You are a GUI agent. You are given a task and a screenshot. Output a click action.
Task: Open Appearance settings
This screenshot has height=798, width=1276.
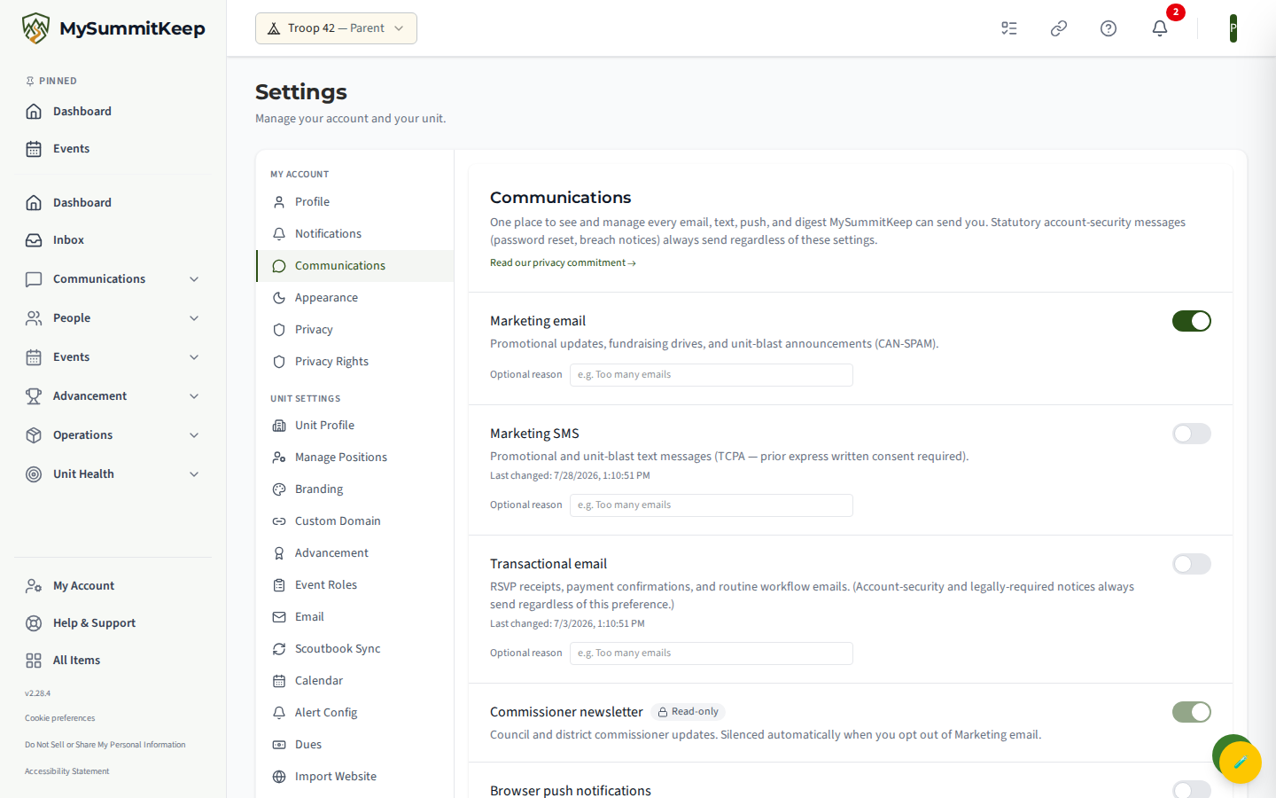pyautogui.click(x=355, y=297)
